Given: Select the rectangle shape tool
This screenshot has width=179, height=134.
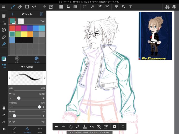Looking at the screenshot, I should [27, 7].
